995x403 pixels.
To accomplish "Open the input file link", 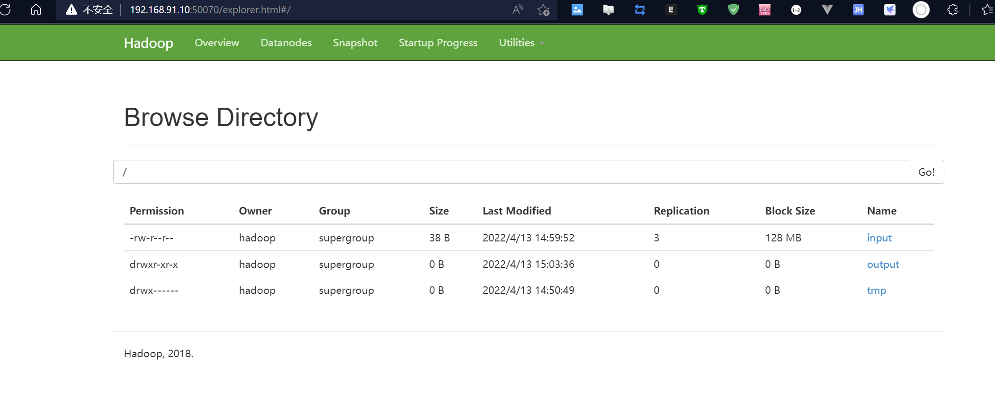I will [879, 238].
